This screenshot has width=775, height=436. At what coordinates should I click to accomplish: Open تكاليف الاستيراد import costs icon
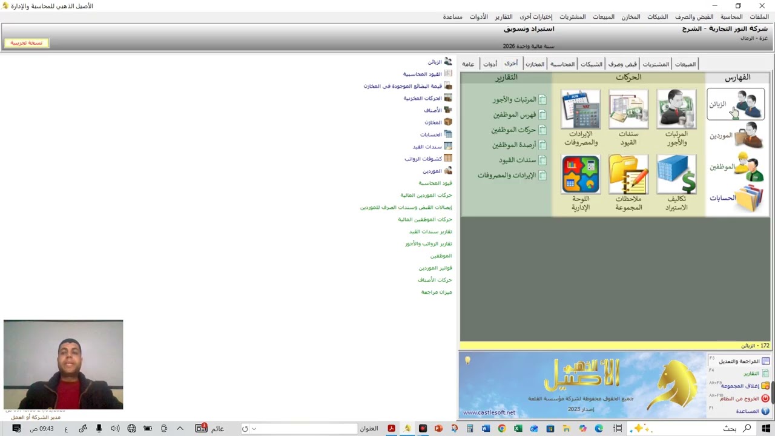tap(676, 174)
